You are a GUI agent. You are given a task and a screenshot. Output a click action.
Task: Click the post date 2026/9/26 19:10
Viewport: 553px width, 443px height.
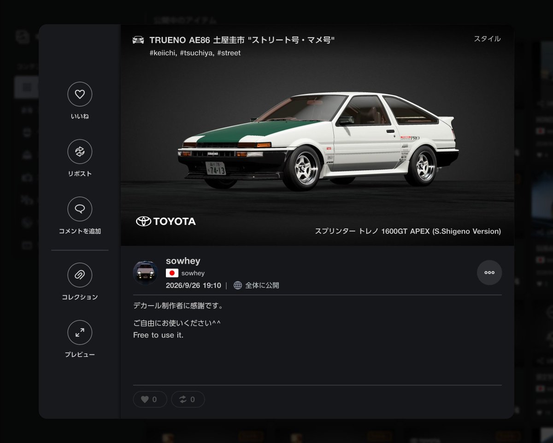(194, 285)
